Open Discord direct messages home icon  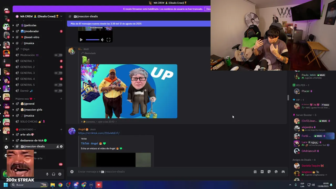coord(6,10)
